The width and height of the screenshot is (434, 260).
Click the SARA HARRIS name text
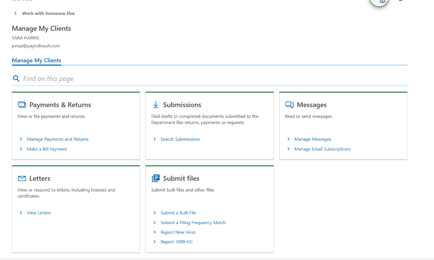pyautogui.click(x=25, y=38)
